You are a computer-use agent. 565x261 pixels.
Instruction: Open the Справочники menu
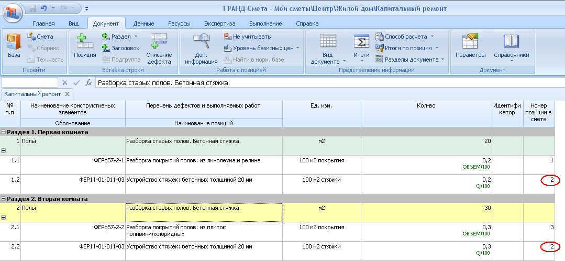tap(511, 48)
